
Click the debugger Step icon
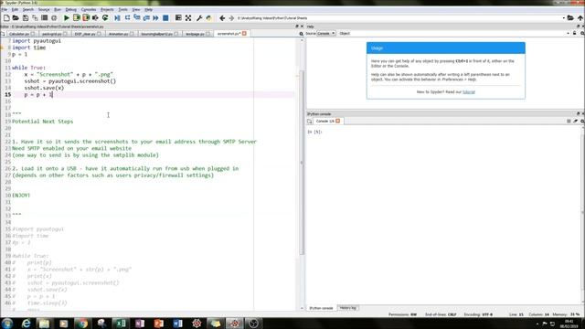click(128, 18)
